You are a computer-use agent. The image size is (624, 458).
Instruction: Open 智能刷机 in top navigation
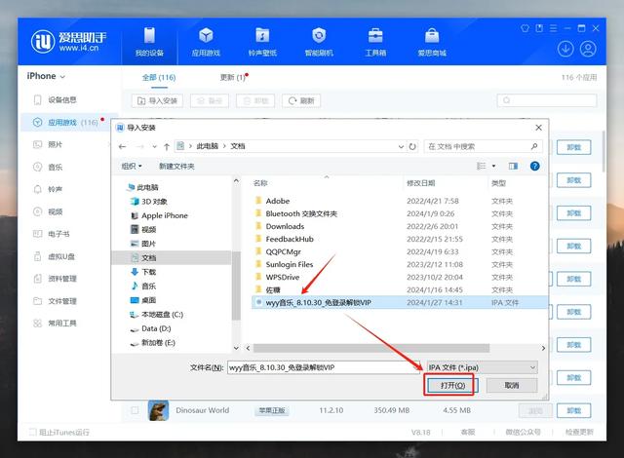pyautogui.click(x=319, y=42)
